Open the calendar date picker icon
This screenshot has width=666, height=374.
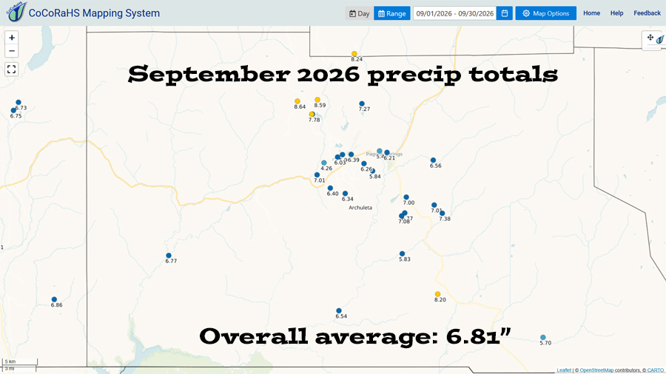(x=505, y=13)
